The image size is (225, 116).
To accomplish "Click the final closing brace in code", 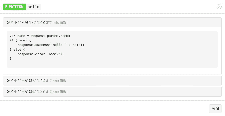I will point(11,58).
